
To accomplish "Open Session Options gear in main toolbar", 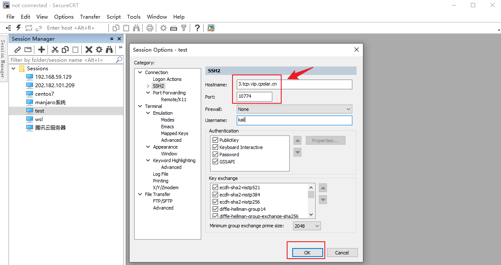I will coord(163,28).
